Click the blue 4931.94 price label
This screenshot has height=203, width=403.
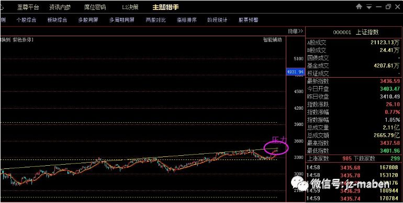[x=295, y=72]
